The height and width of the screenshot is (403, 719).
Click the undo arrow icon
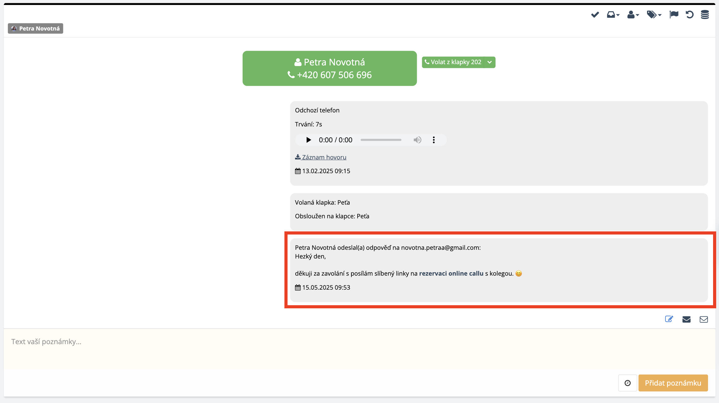pyautogui.click(x=689, y=15)
